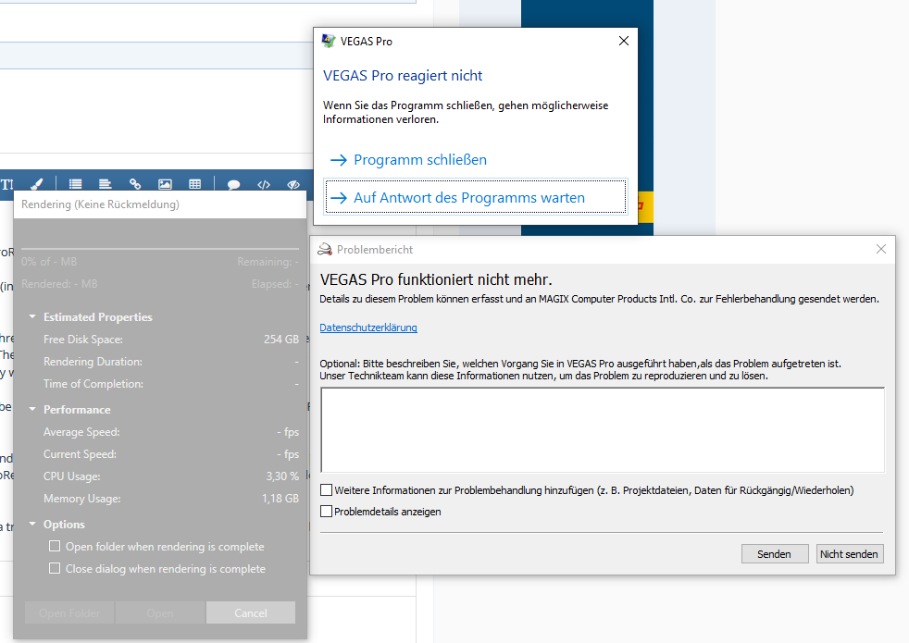
Task: Tick the 'Problemdetails anzeigen' checkbox
Action: click(326, 511)
